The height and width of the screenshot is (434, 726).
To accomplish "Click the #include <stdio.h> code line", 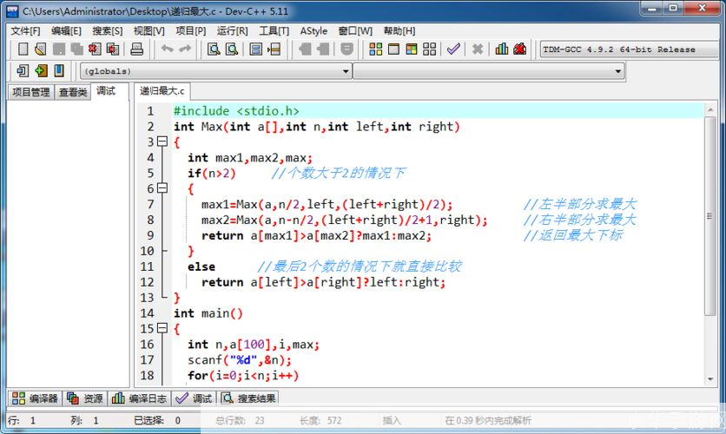I will [236, 111].
